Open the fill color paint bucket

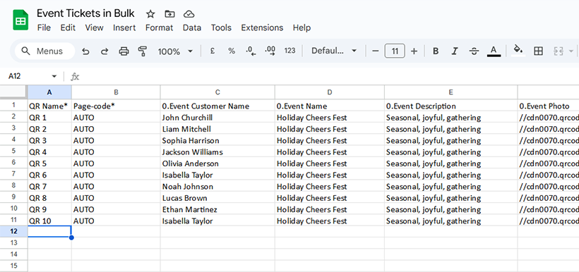(518, 51)
